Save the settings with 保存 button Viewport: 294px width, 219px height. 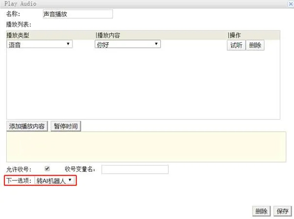(x=281, y=211)
